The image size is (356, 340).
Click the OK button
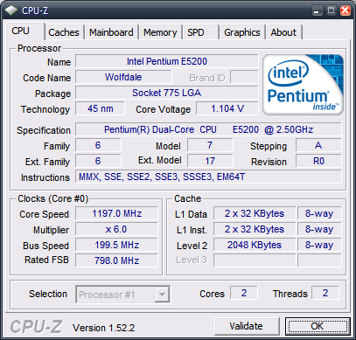tap(318, 326)
